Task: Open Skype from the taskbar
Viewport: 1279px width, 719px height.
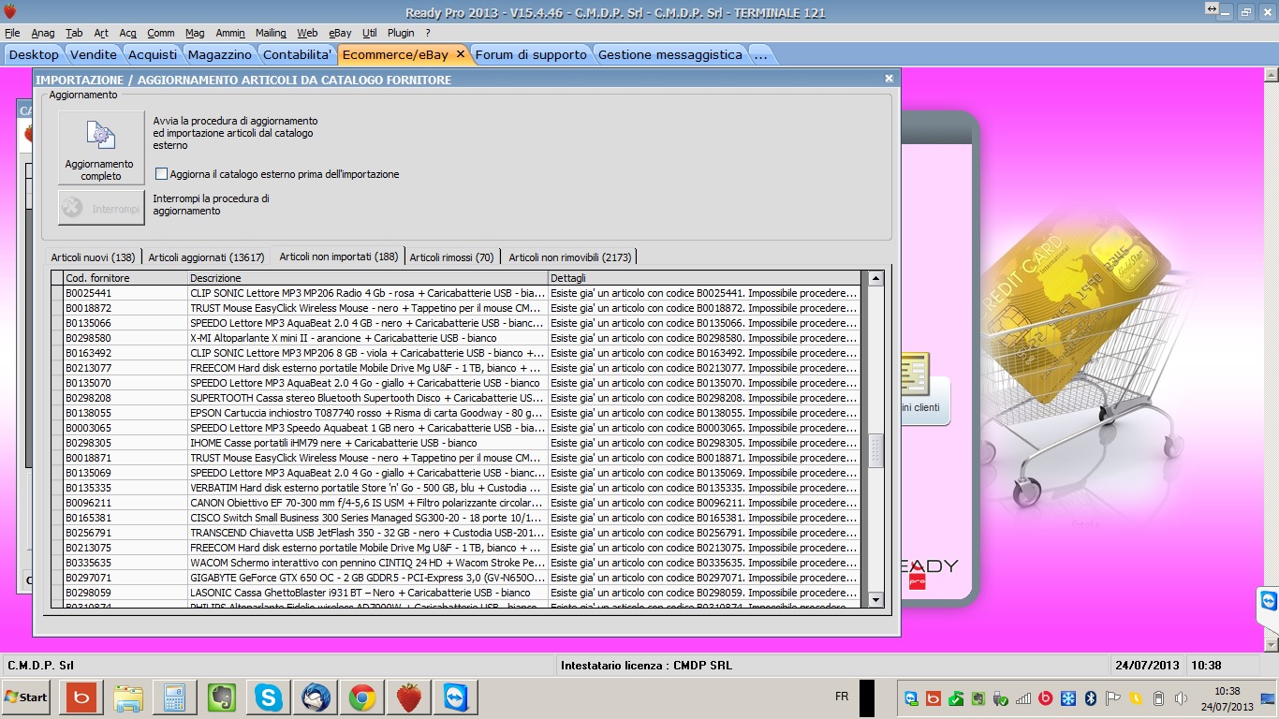Action: pyautogui.click(x=269, y=697)
